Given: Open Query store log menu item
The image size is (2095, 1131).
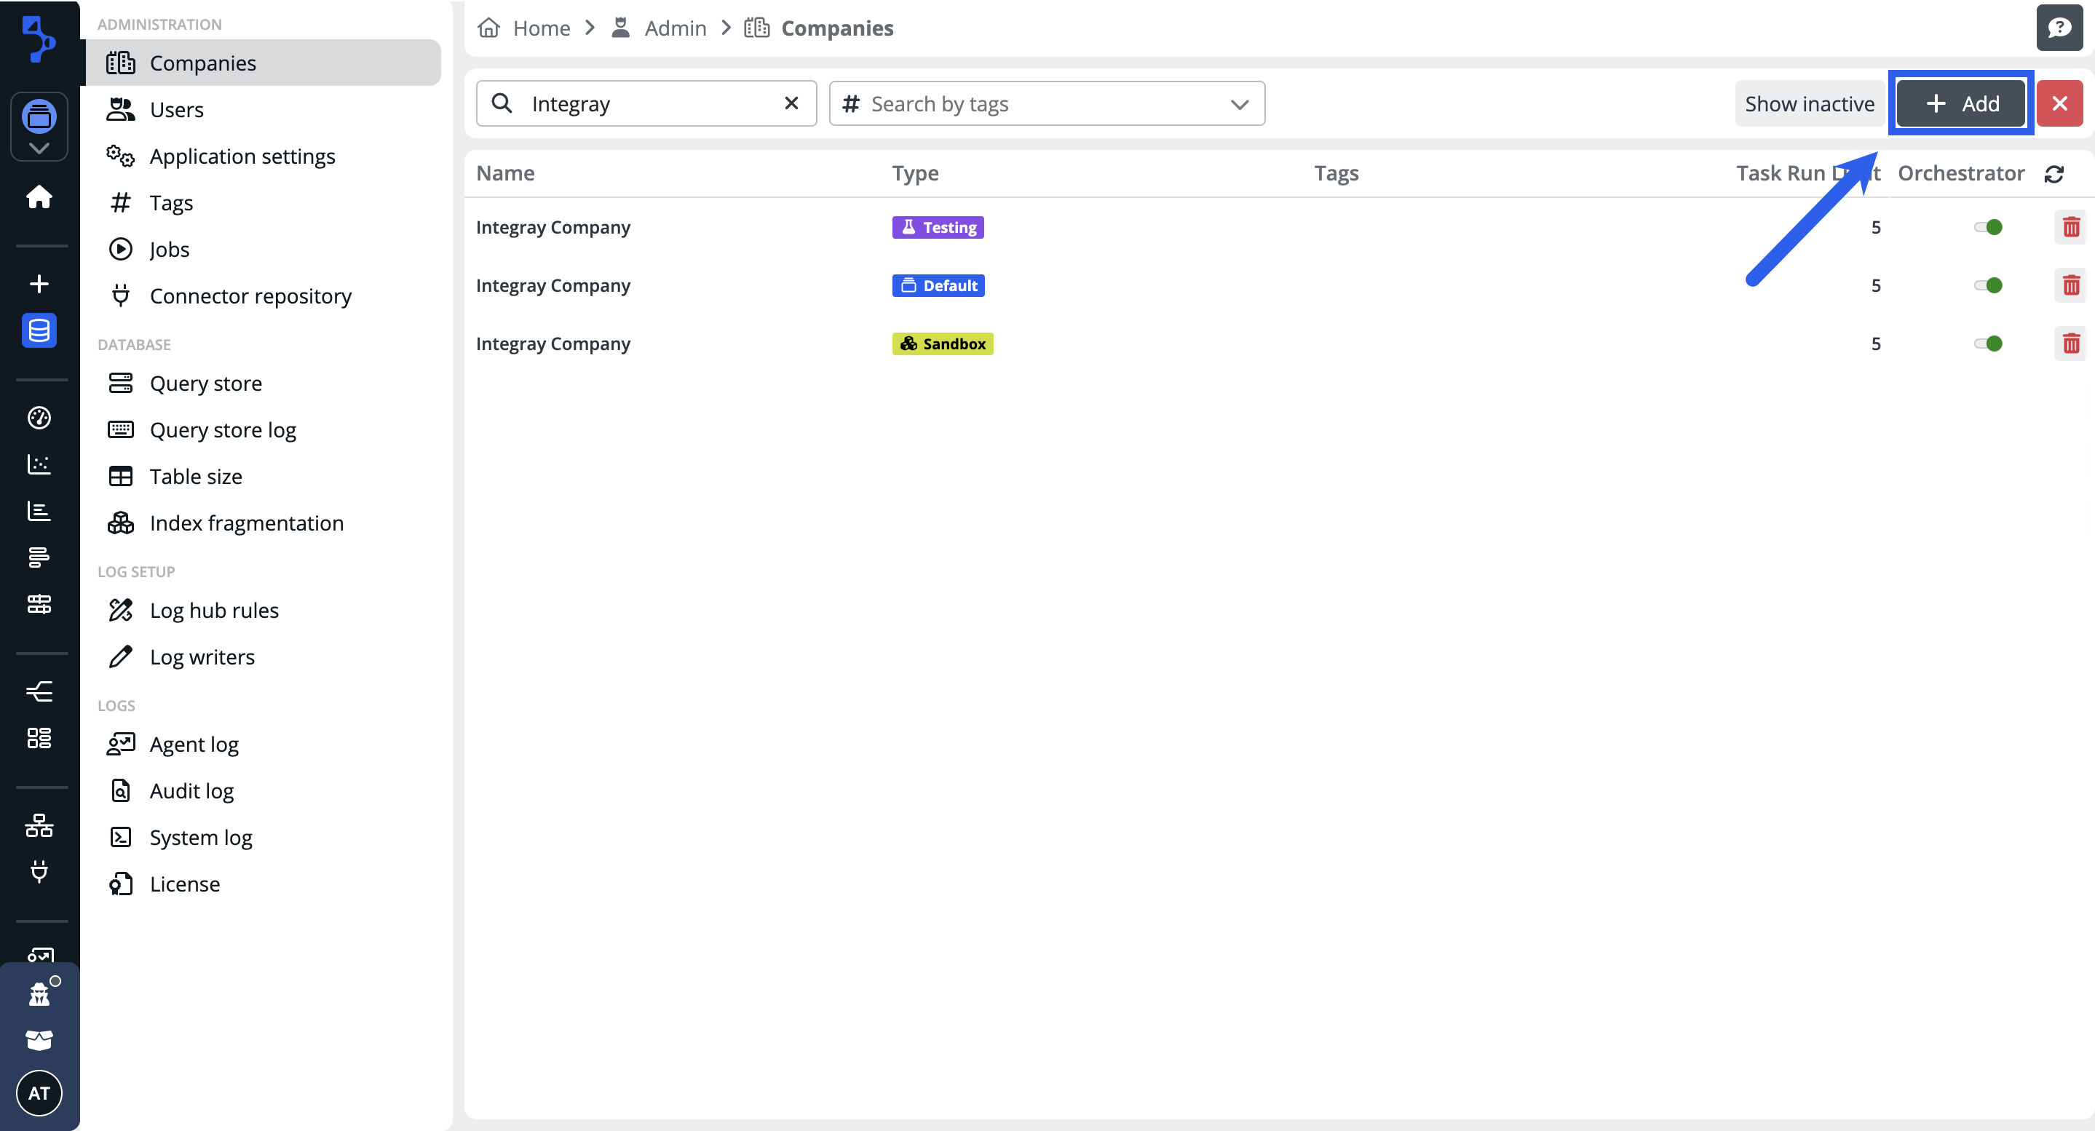Looking at the screenshot, I should pos(223,430).
